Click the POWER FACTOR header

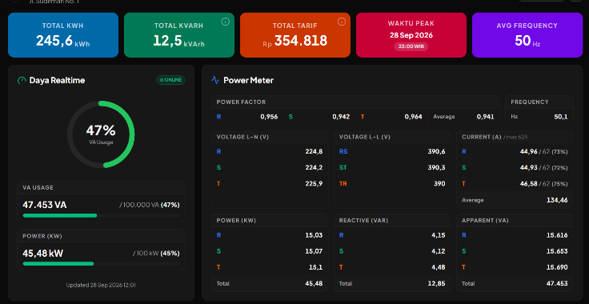pyautogui.click(x=241, y=102)
